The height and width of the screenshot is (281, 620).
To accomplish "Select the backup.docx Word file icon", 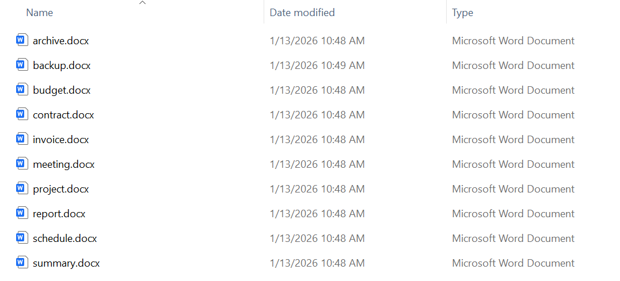I will click(22, 65).
